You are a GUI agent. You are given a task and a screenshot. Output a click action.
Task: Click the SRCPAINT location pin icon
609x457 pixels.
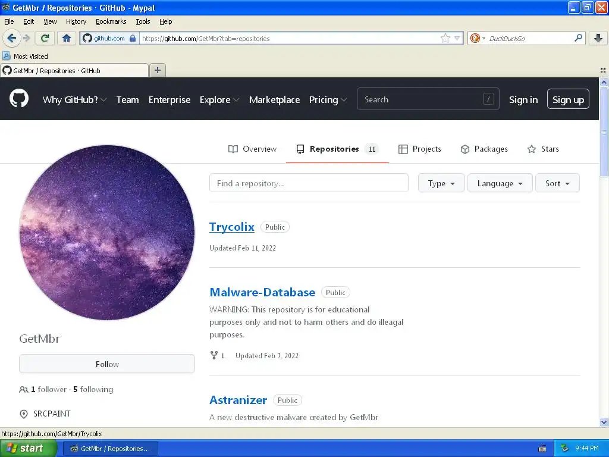pos(24,414)
